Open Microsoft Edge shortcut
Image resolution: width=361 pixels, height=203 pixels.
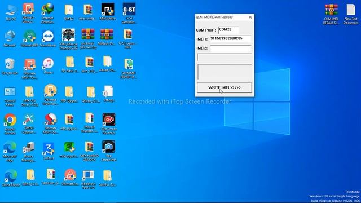click(10, 152)
